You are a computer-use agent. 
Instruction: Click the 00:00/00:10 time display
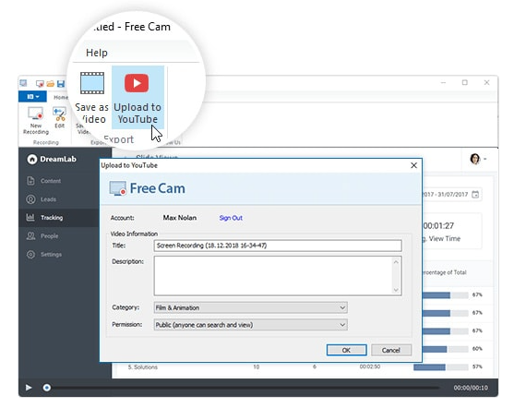click(x=471, y=388)
